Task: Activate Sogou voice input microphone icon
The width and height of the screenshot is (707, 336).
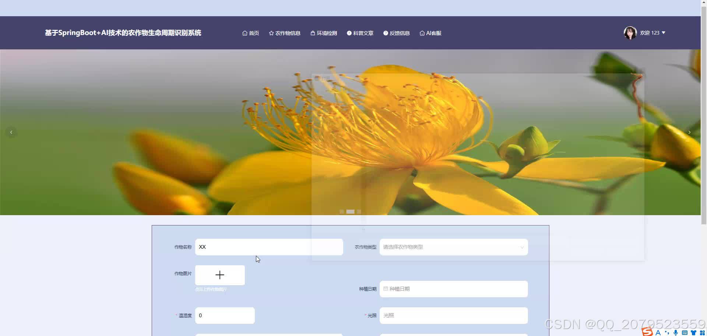Action: pyautogui.click(x=675, y=333)
